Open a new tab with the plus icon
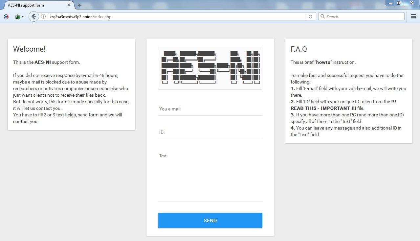 click(x=79, y=5)
